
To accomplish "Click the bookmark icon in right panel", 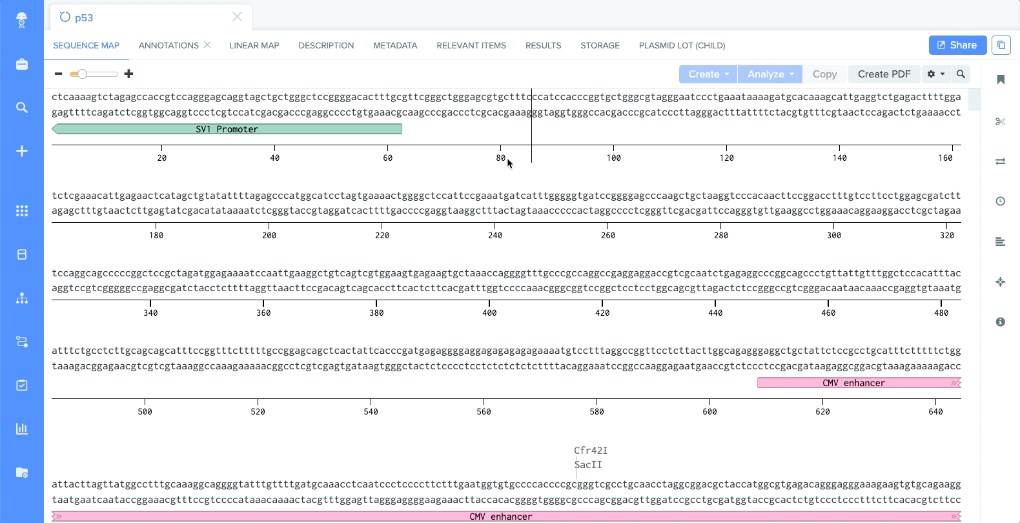I will coord(1001,79).
